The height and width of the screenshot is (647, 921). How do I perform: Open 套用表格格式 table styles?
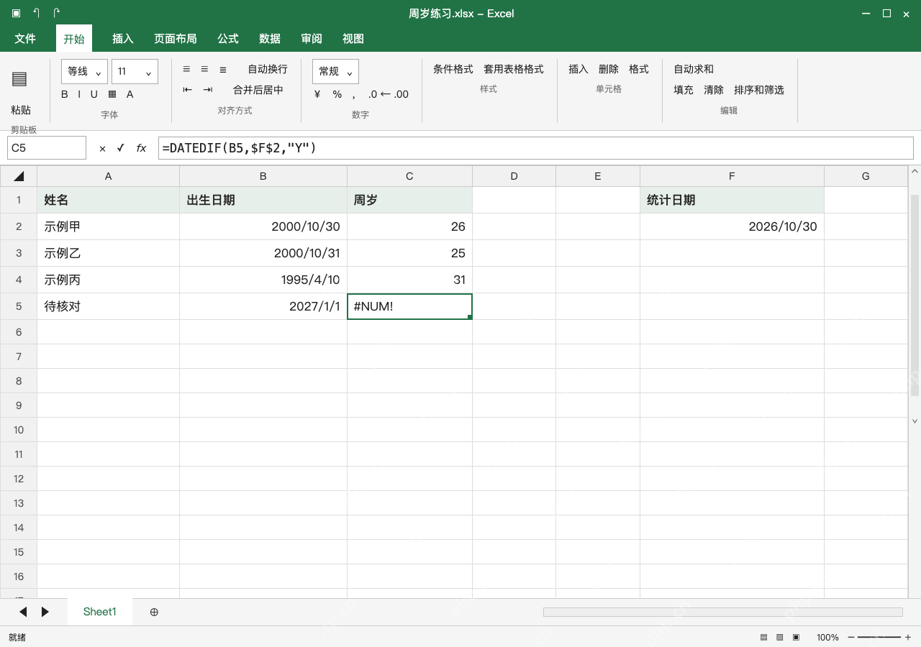point(514,69)
